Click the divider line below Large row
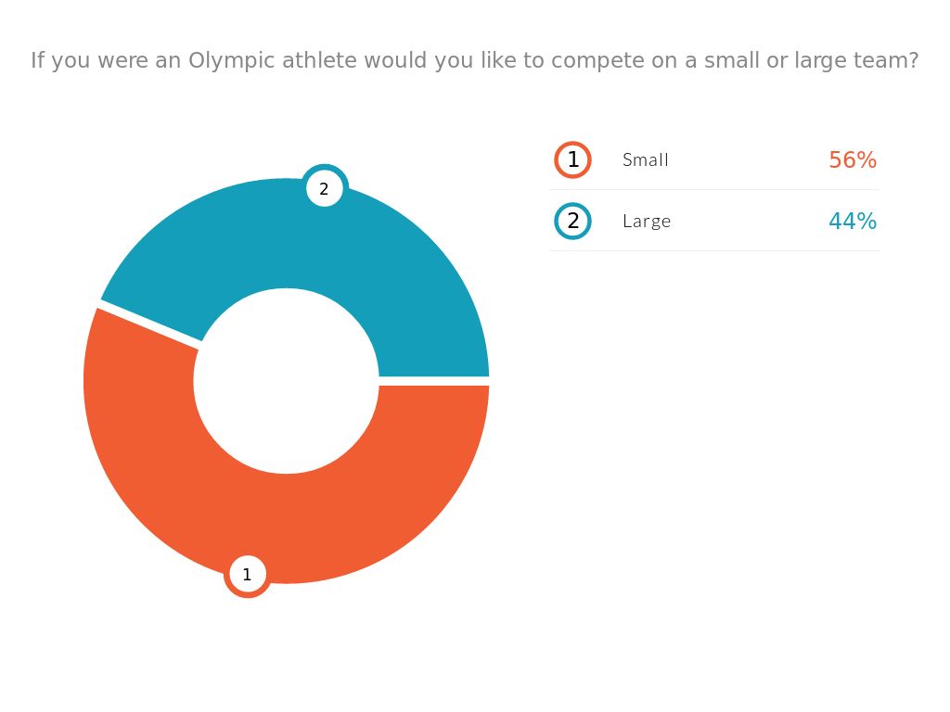Screen dimensions: 950x712 pos(715,250)
